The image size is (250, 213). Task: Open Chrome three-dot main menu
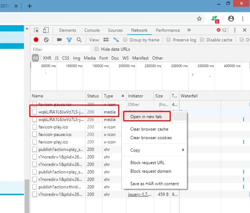(243, 19)
